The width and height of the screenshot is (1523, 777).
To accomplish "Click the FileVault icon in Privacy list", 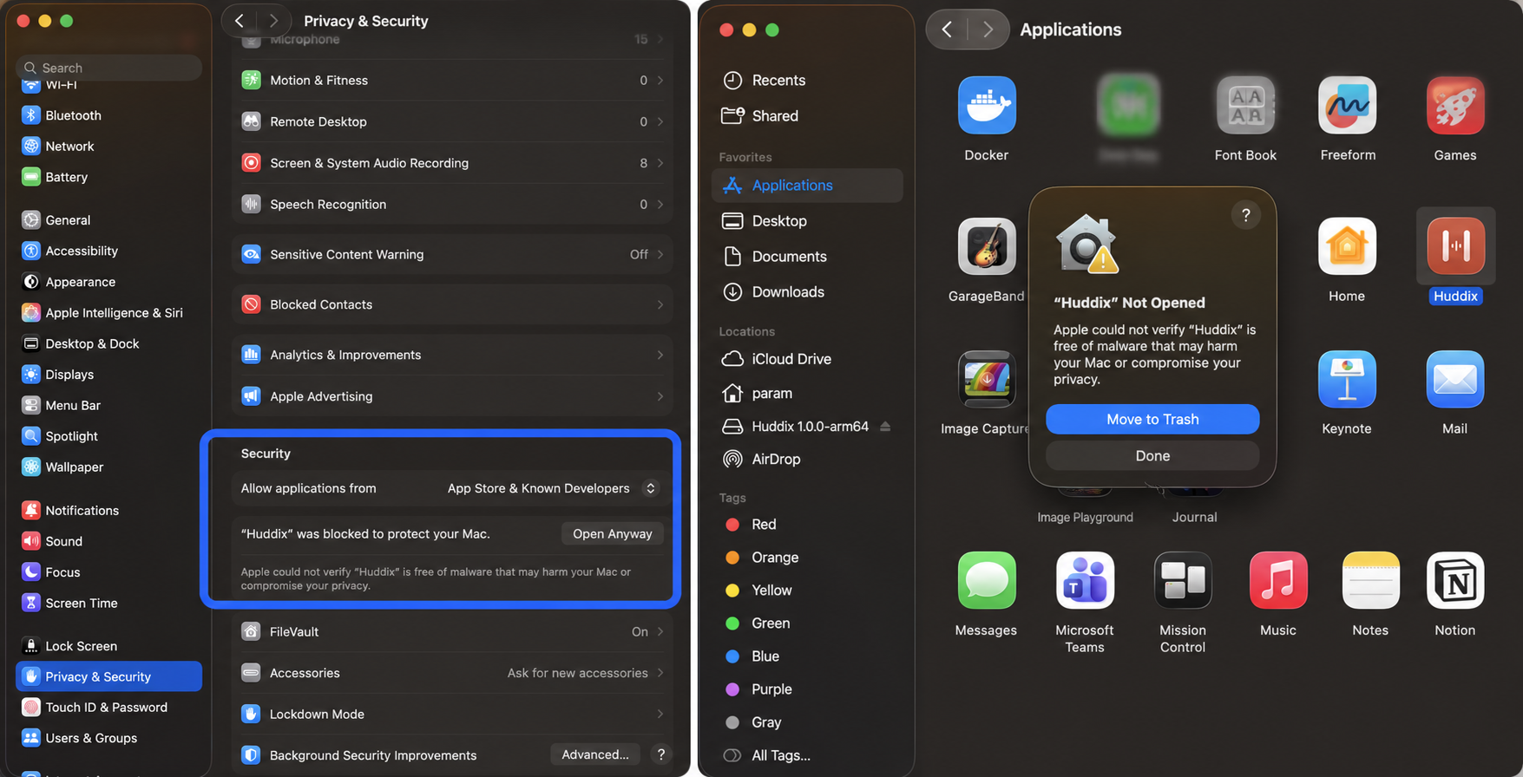I will click(251, 631).
